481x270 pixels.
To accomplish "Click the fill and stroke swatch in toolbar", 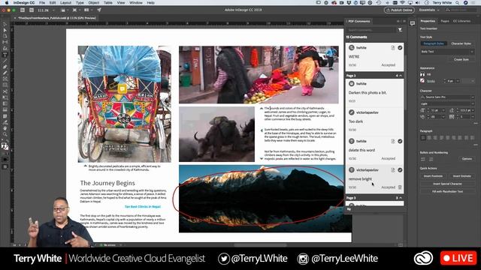I will 5,146.
